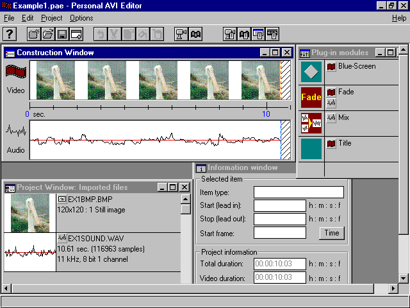410x308 pixels.
Task: Click the open book icon beside the camera
Action: pyautogui.click(x=196, y=34)
